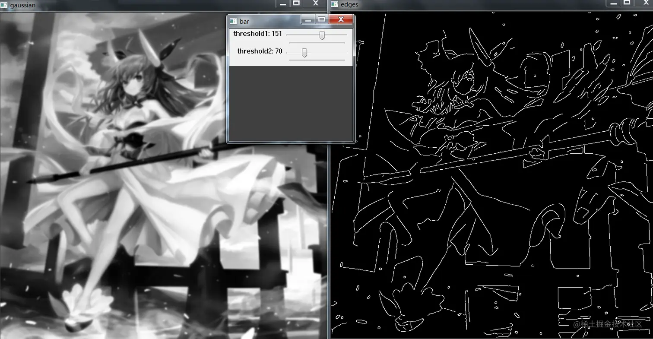Minimize the gaussian window
653x339 pixels.
click(283, 4)
